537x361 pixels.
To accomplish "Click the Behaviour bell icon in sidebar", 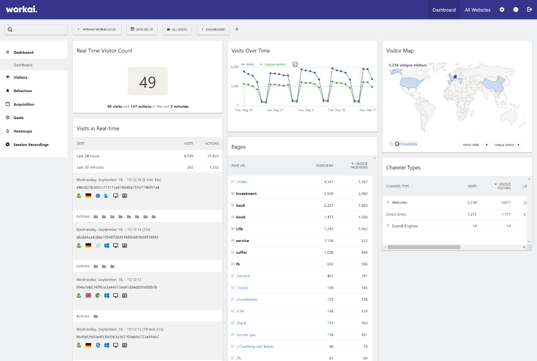I will click(x=8, y=91).
